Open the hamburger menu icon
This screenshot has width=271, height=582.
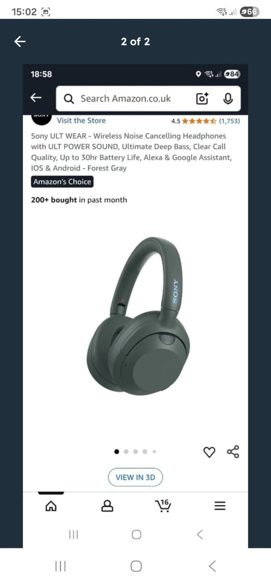pyautogui.click(x=220, y=506)
